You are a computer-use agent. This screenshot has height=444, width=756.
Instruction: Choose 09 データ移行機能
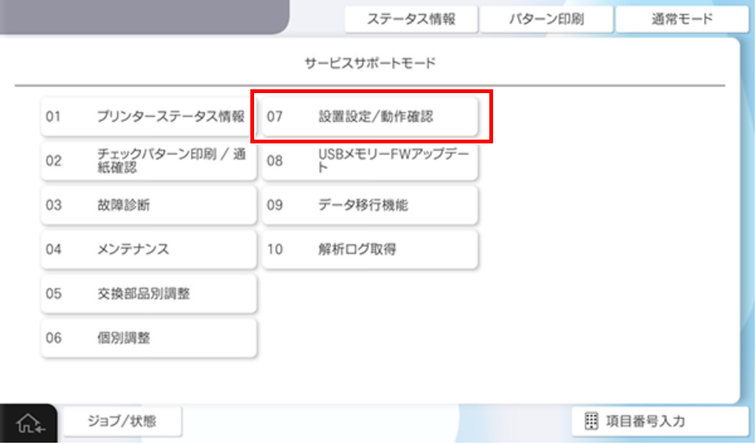click(x=370, y=206)
